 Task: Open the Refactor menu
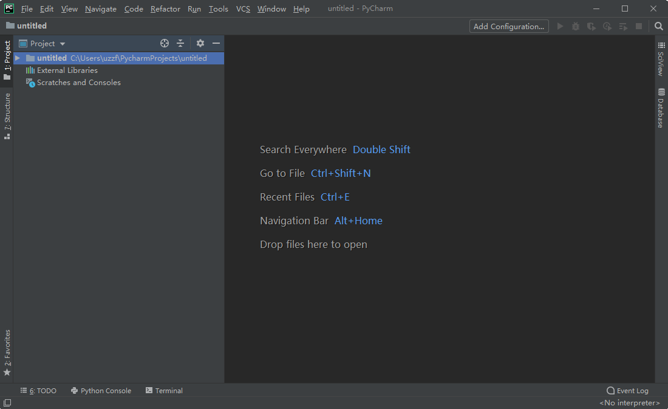tap(165, 9)
